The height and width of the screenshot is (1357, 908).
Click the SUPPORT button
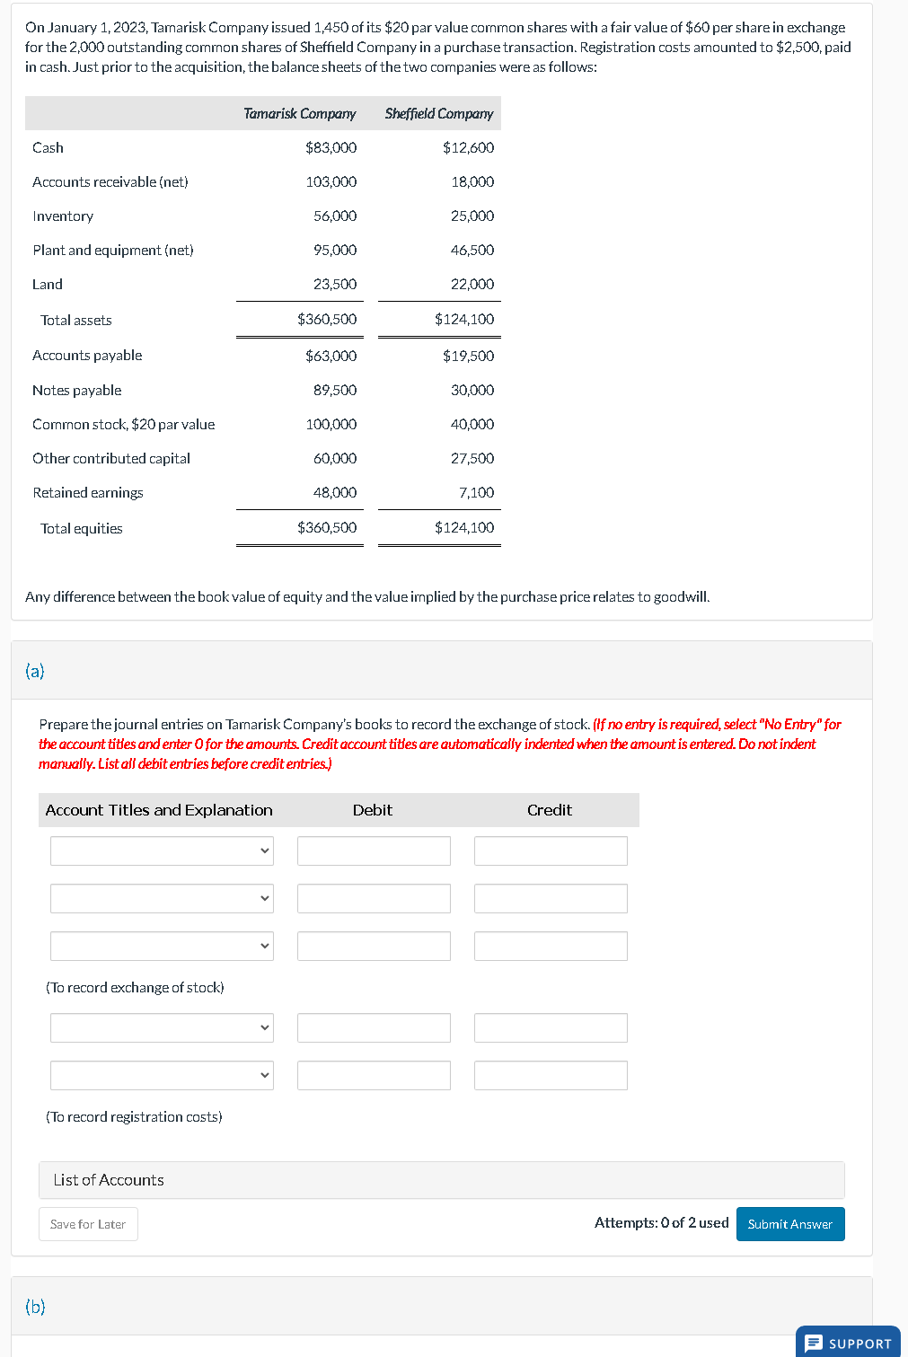point(847,1343)
